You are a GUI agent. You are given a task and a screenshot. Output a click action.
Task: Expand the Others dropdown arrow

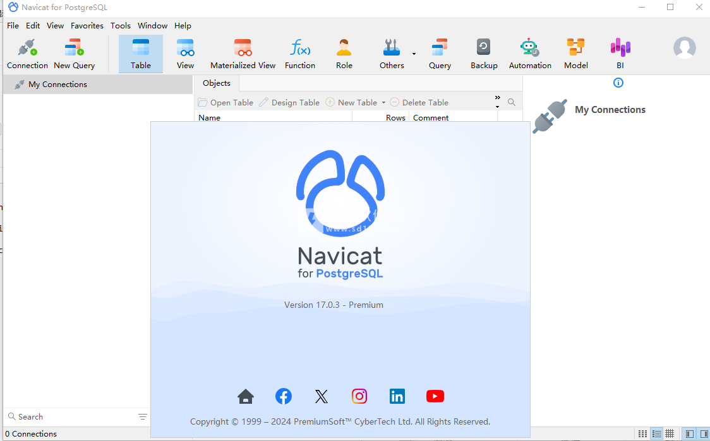tap(414, 54)
